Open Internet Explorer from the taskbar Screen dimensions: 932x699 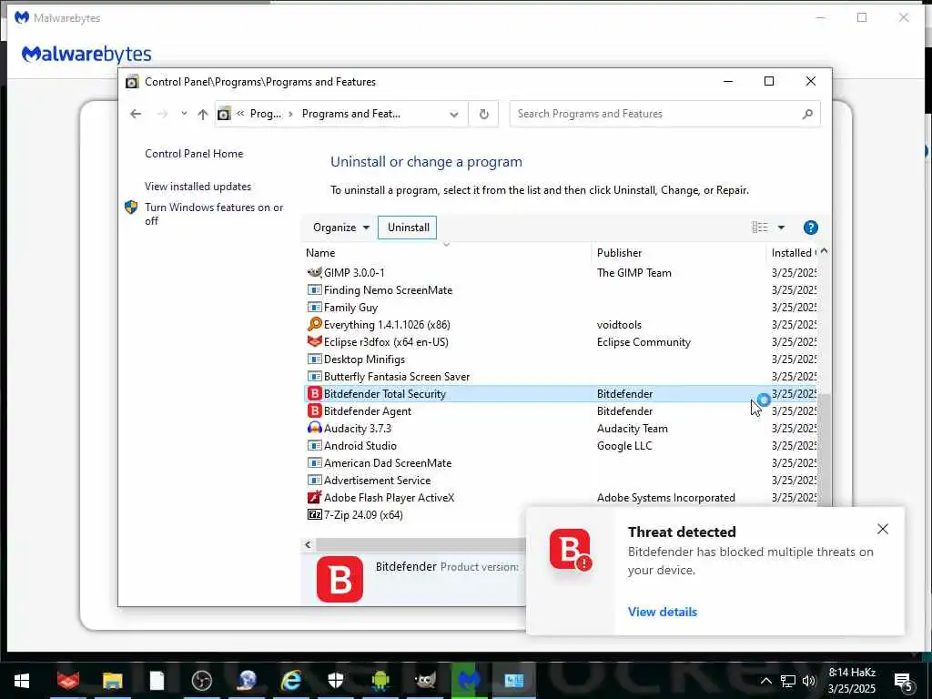tap(290, 680)
